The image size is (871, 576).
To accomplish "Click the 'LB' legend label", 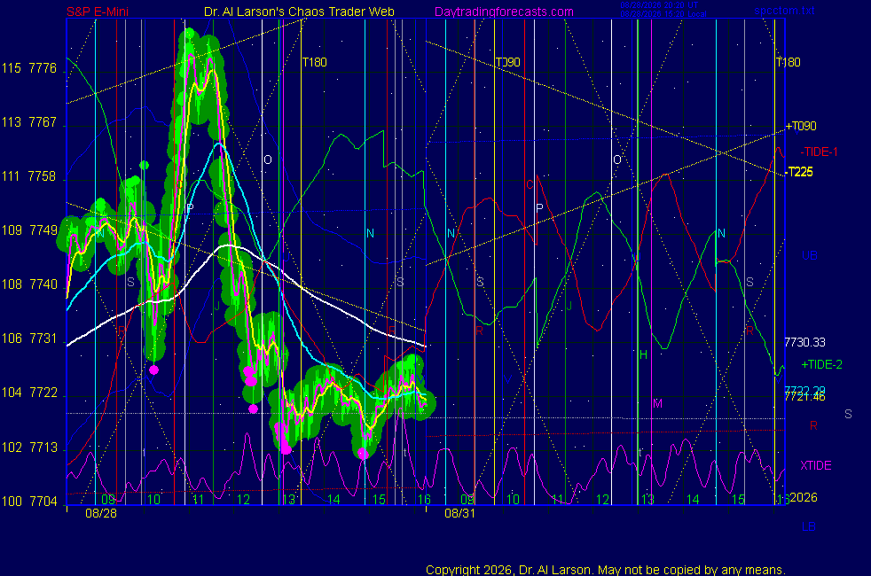I will pos(809,526).
